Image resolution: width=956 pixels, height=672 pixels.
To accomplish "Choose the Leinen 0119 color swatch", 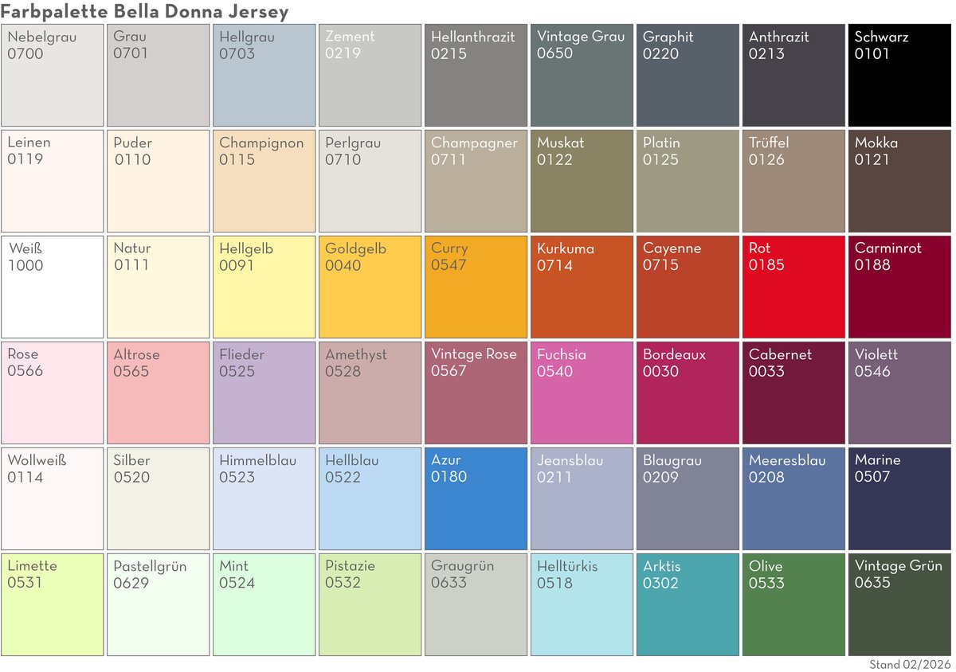I will (53, 181).
